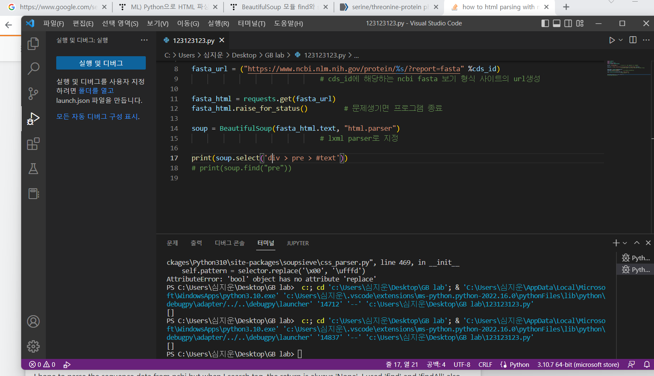Open the Testing flask icon
This screenshot has width=654, height=376.
click(33, 169)
